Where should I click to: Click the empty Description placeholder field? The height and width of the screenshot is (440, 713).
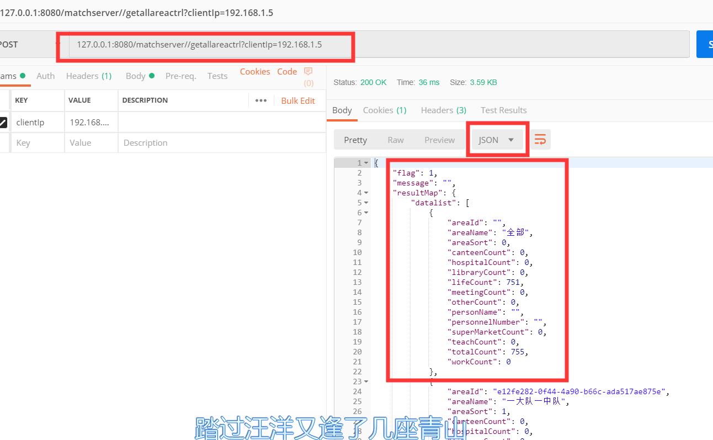pyautogui.click(x=222, y=143)
